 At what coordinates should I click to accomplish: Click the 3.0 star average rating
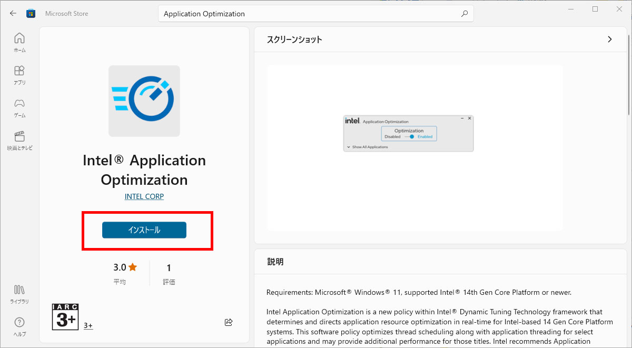click(125, 267)
